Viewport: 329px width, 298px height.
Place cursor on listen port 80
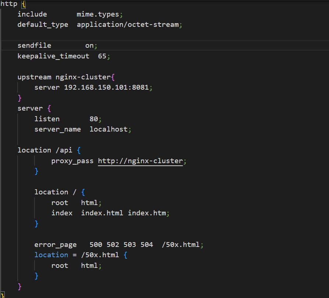[x=94, y=119]
